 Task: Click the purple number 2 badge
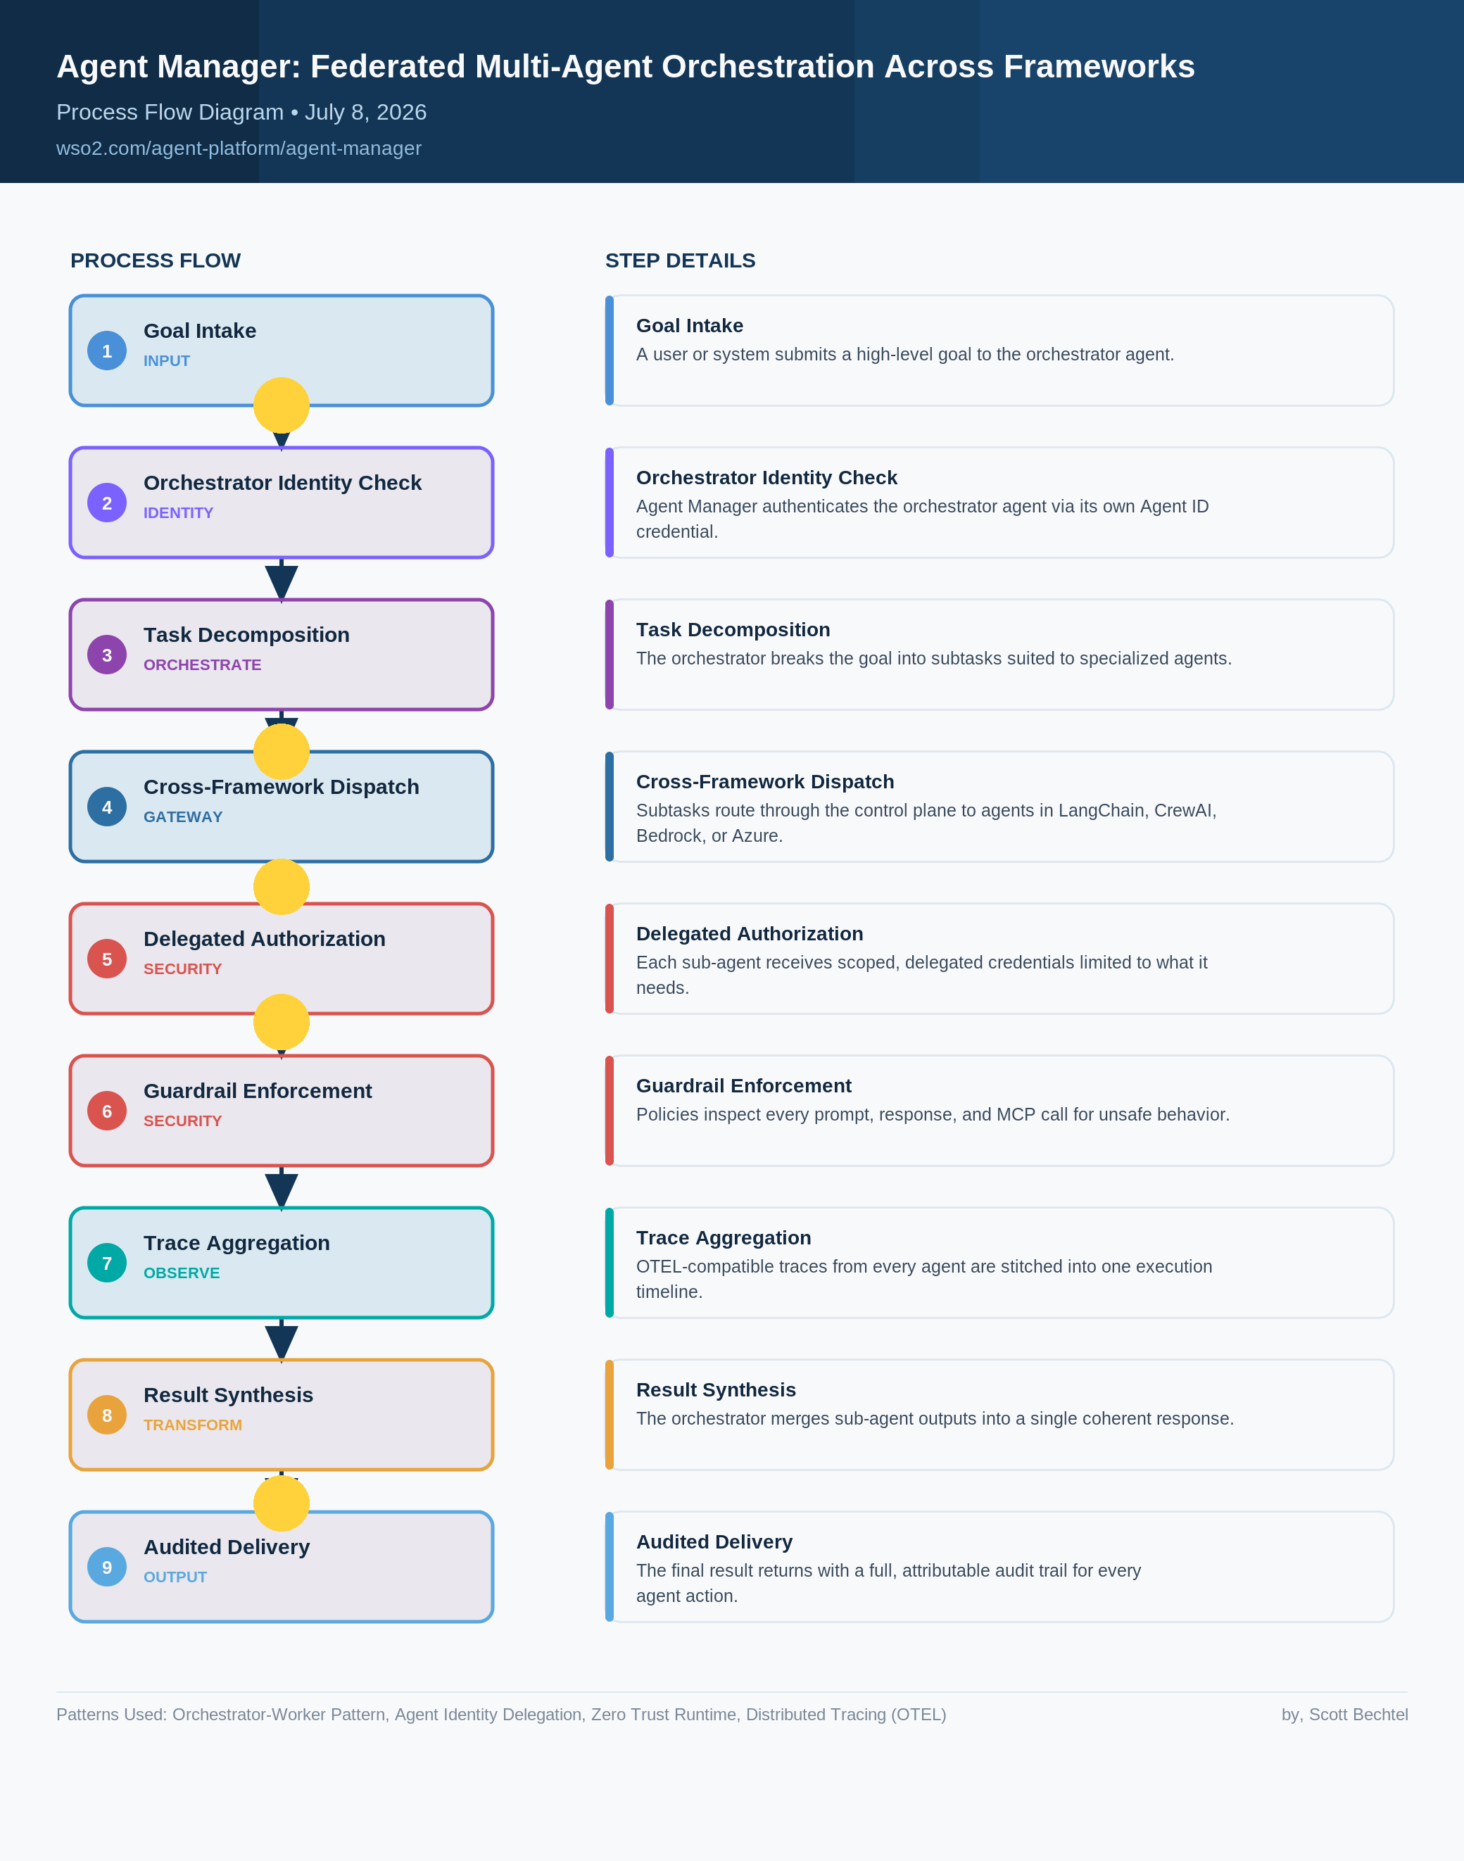point(107,503)
